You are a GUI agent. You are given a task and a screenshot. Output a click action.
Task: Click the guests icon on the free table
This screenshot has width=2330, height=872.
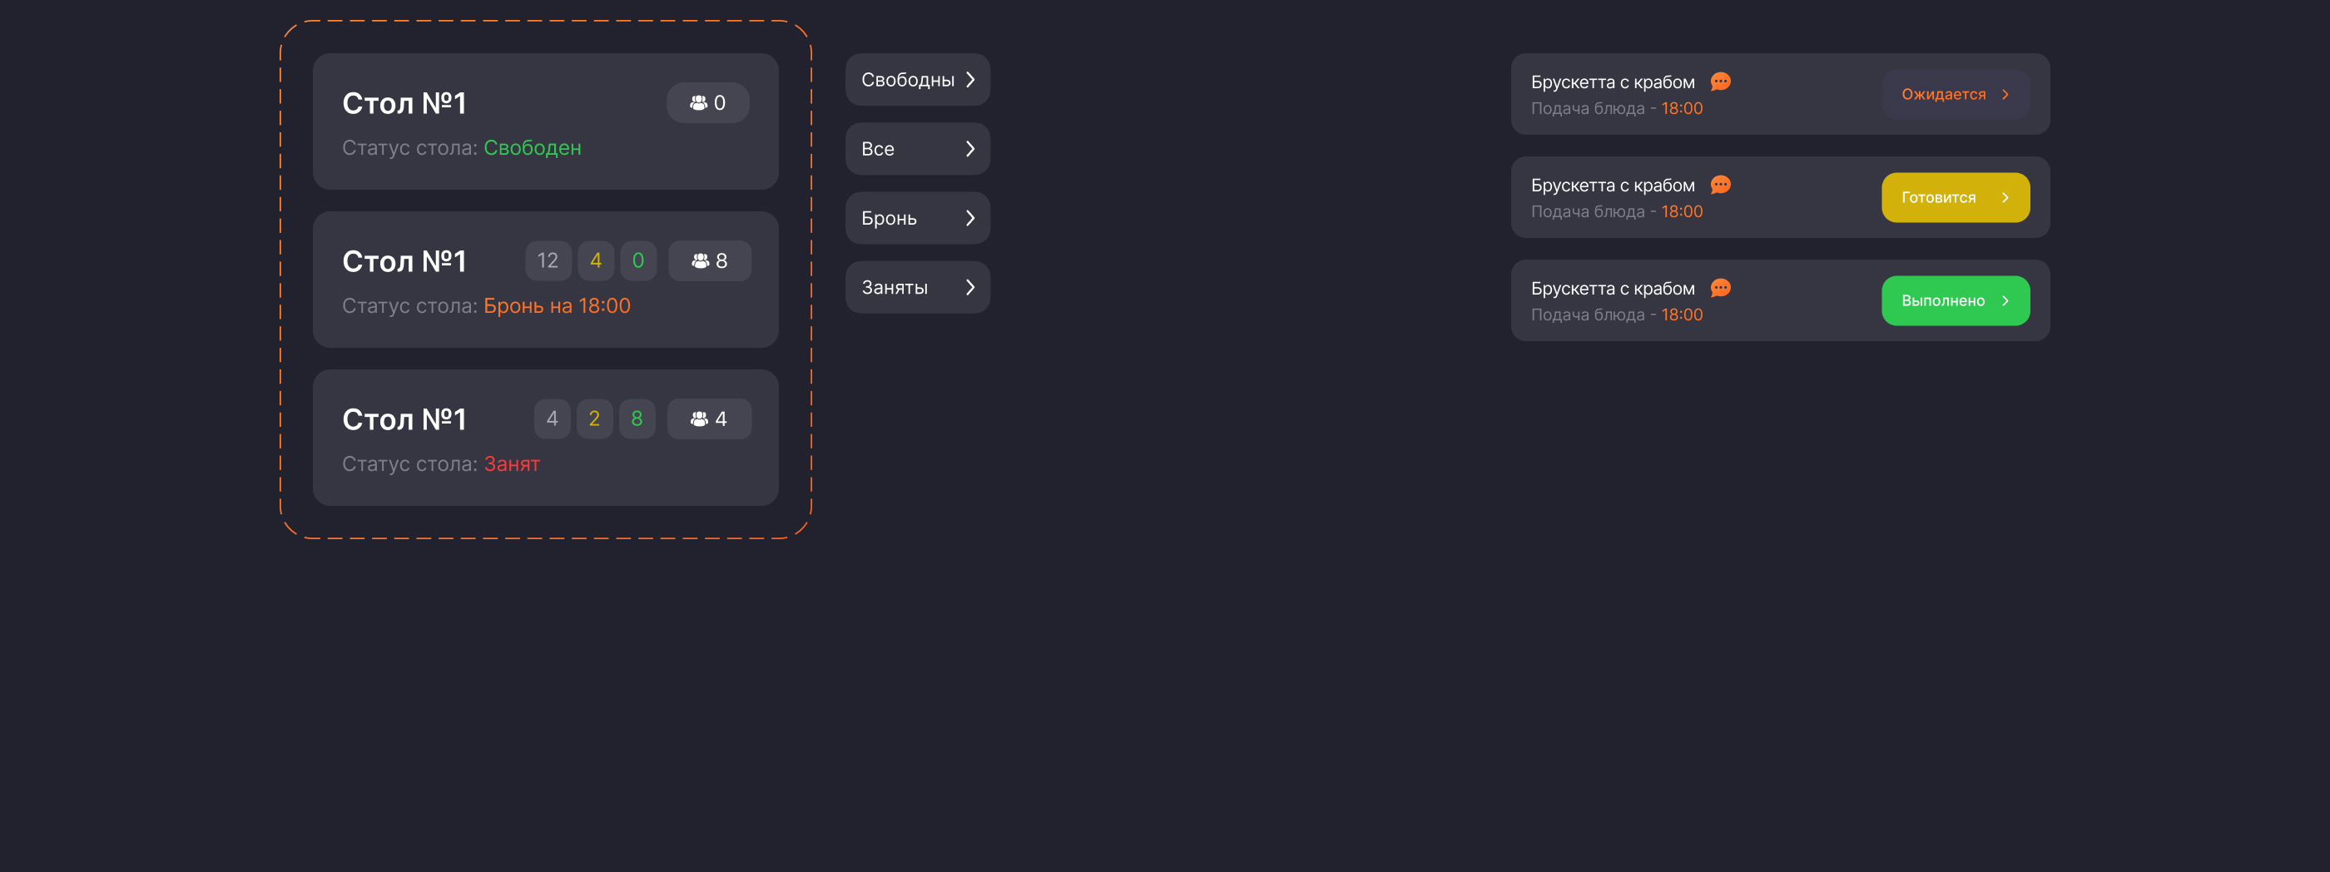pyautogui.click(x=698, y=103)
